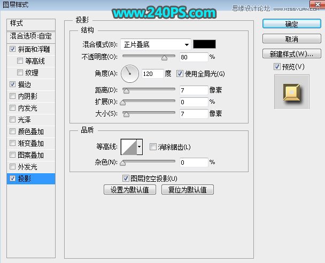This screenshot has height=263, width=325.
Task: Enable the 图案叠加 effect checkbox
Action: click(12, 155)
